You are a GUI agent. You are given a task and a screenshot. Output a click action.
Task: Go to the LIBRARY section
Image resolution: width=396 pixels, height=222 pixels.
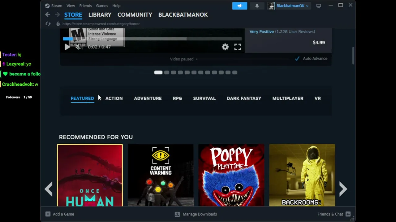100,15
